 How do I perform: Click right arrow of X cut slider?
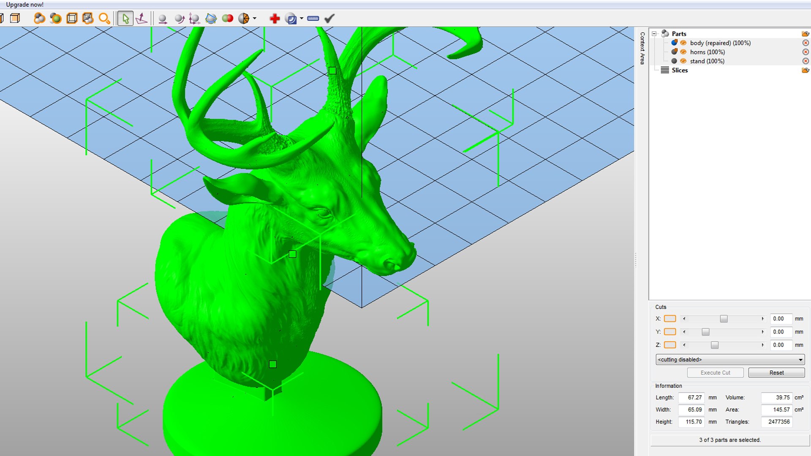[762, 319]
